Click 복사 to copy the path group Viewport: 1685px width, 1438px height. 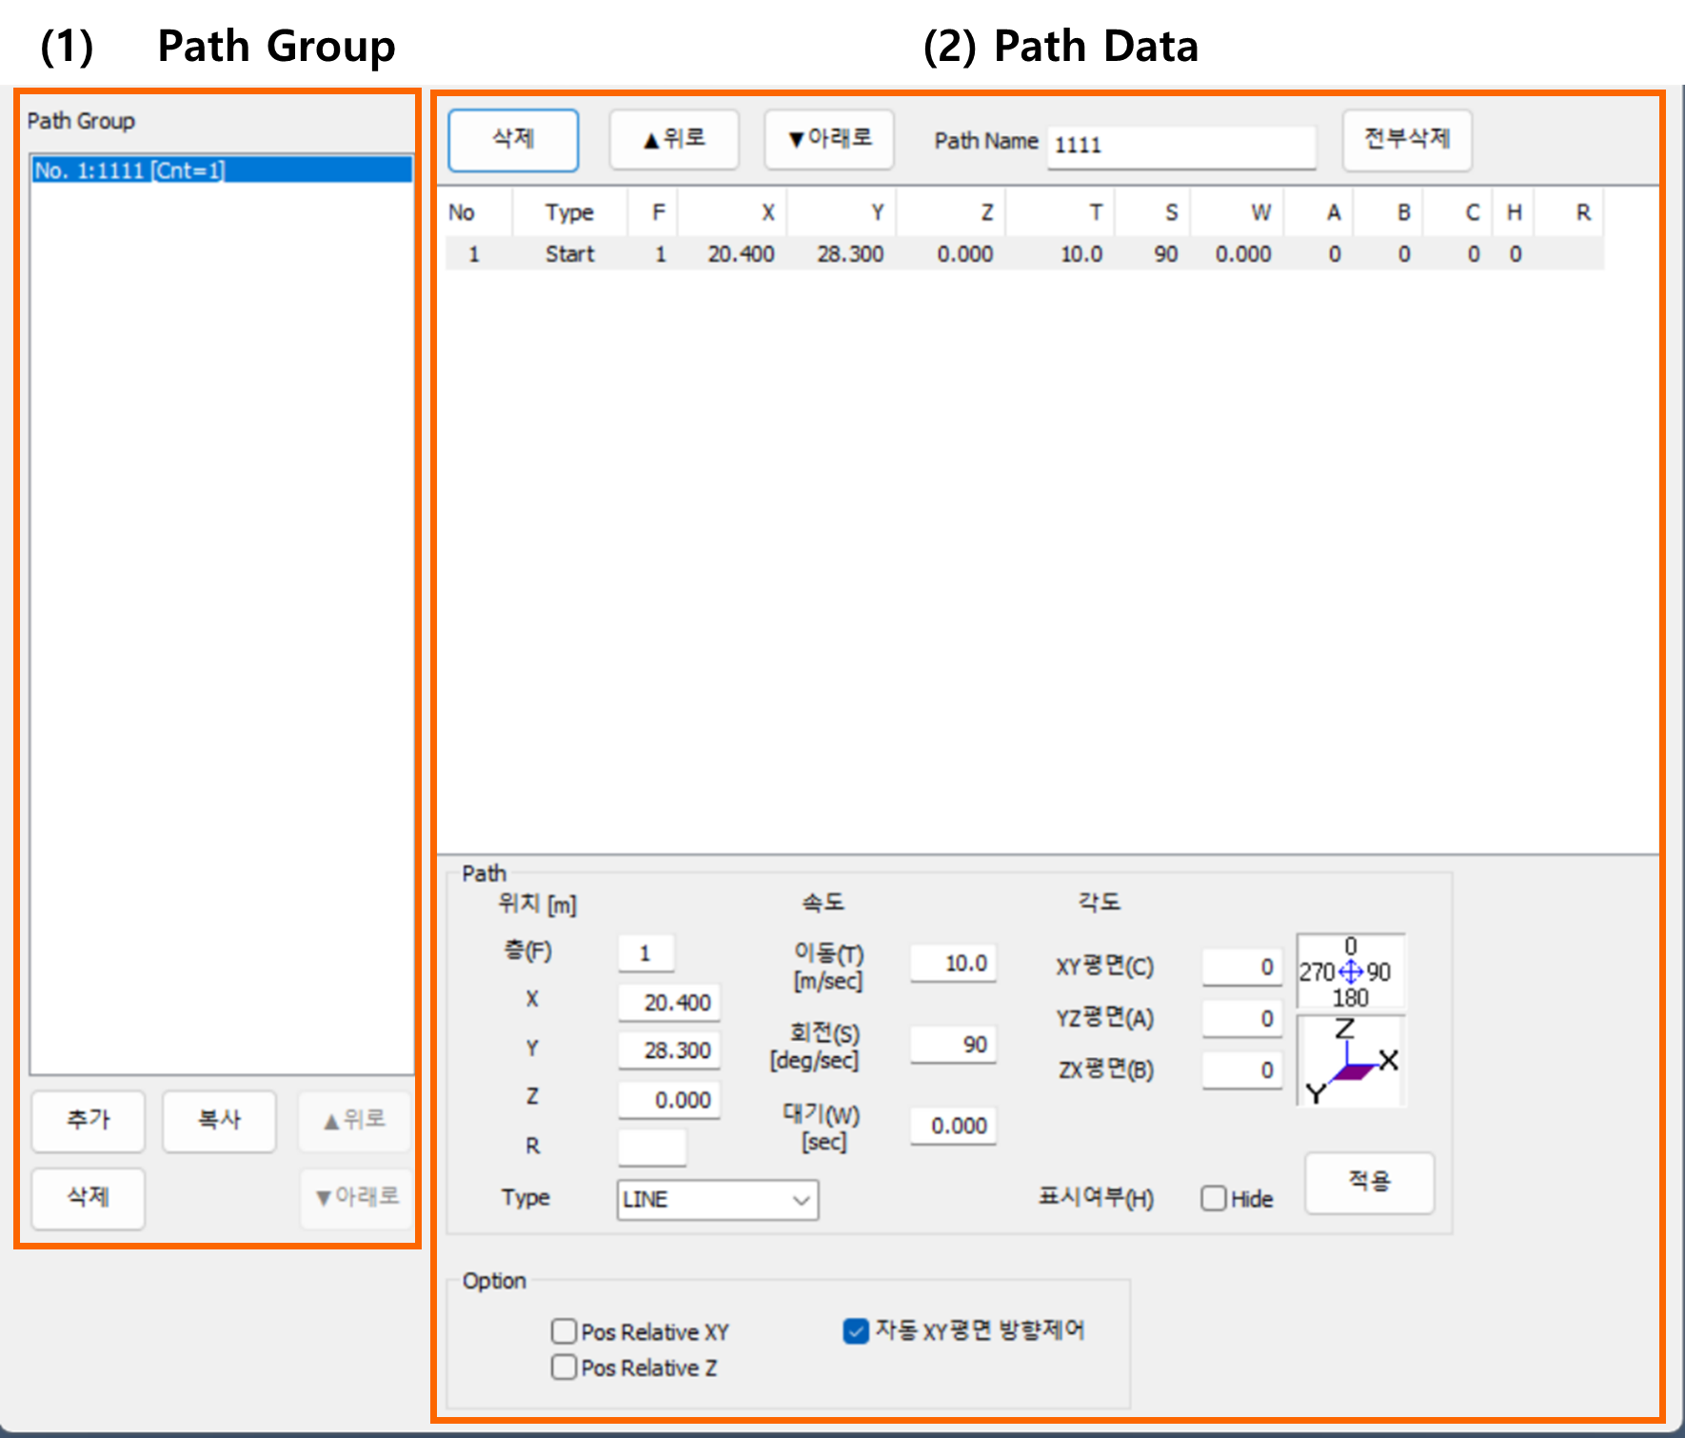pyautogui.click(x=219, y=1120)
